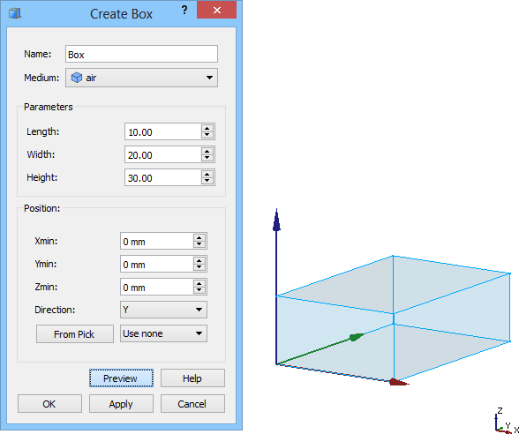Image resolution: width=519 pixels, height=434 pixels.
Task: Open the Medium dropdown showing air
Action: click(141, 78)
